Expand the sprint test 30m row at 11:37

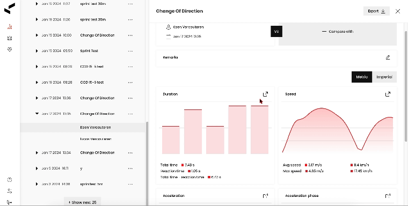pyautogui.click(x=37, y=4)
